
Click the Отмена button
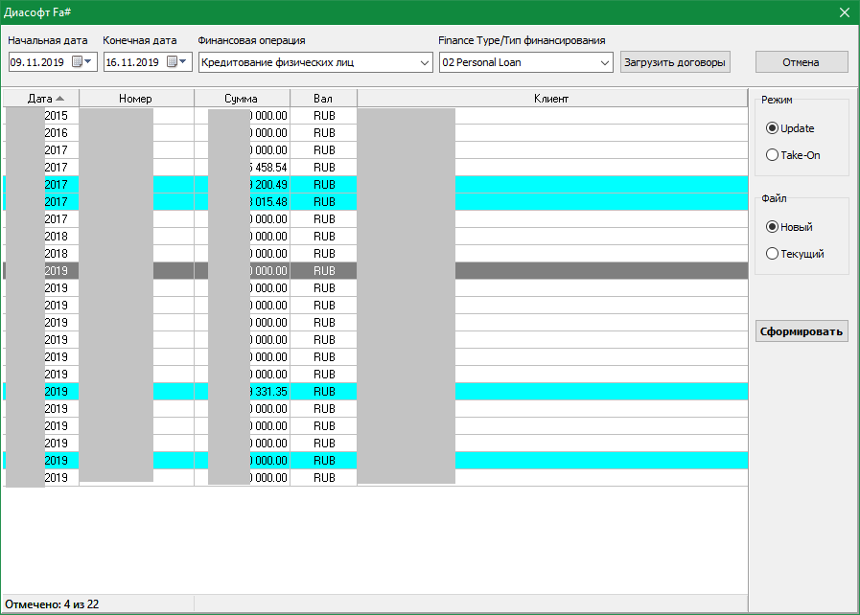click(x=801, y=62)
